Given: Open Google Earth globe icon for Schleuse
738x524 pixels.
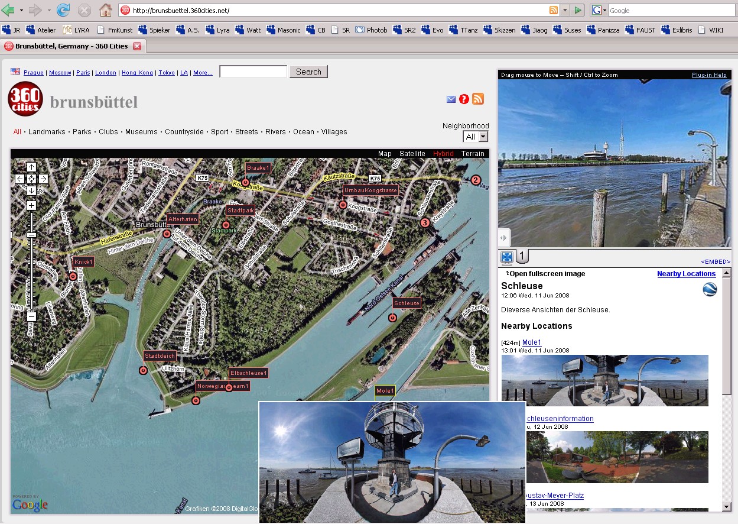Looking at the screenshot, I should point(709,289).
